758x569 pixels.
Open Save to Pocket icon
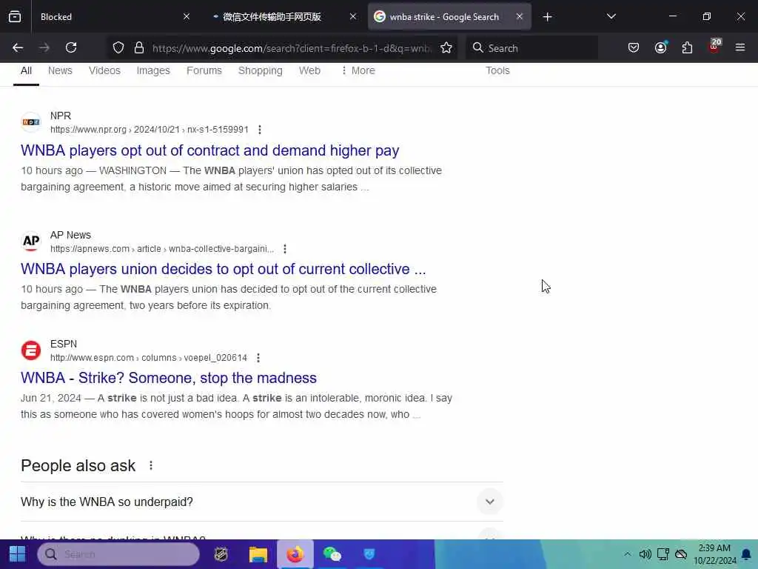pyautogui.click(x=634, y=47)
